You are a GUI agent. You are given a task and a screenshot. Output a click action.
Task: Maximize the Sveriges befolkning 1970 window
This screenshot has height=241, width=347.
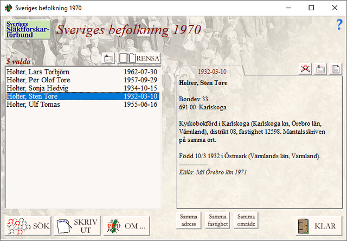tap(311, 8)
